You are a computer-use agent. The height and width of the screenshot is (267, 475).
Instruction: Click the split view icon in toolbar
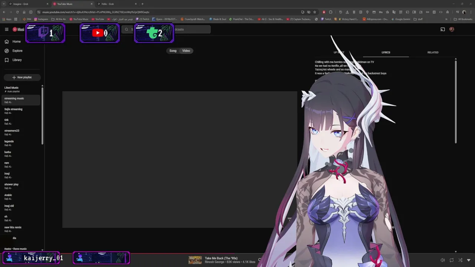[x=30, y=12]
